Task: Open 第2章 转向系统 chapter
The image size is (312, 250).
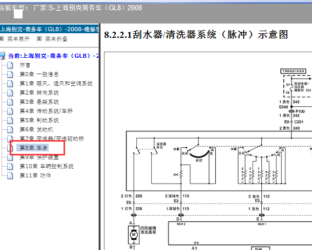Action: 39,93
